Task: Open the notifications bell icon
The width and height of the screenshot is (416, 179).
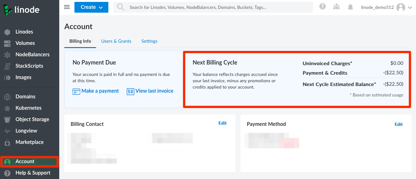Action: [x=350, y=7]
